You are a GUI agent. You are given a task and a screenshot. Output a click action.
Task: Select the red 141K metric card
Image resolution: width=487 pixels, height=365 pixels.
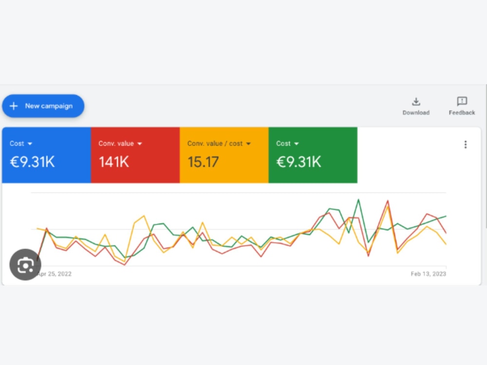(x=135, y=155)
